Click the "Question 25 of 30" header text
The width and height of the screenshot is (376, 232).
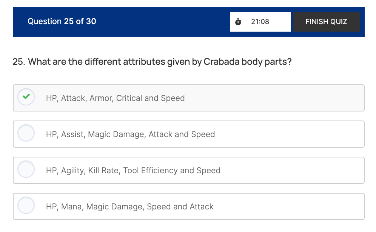(62, 21)
